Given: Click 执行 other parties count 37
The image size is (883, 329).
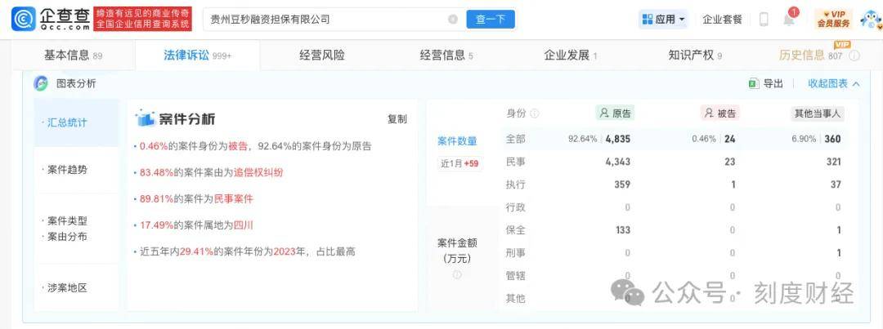Looking at the screenshot, I should (836, 185).
